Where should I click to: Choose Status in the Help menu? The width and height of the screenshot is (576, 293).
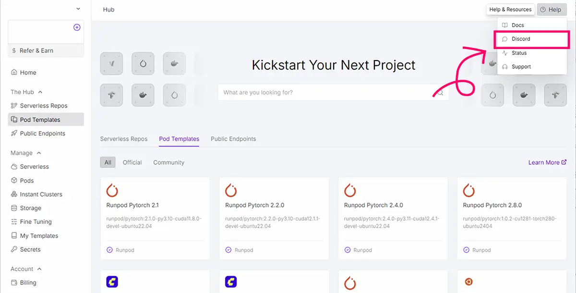point(519,53)
